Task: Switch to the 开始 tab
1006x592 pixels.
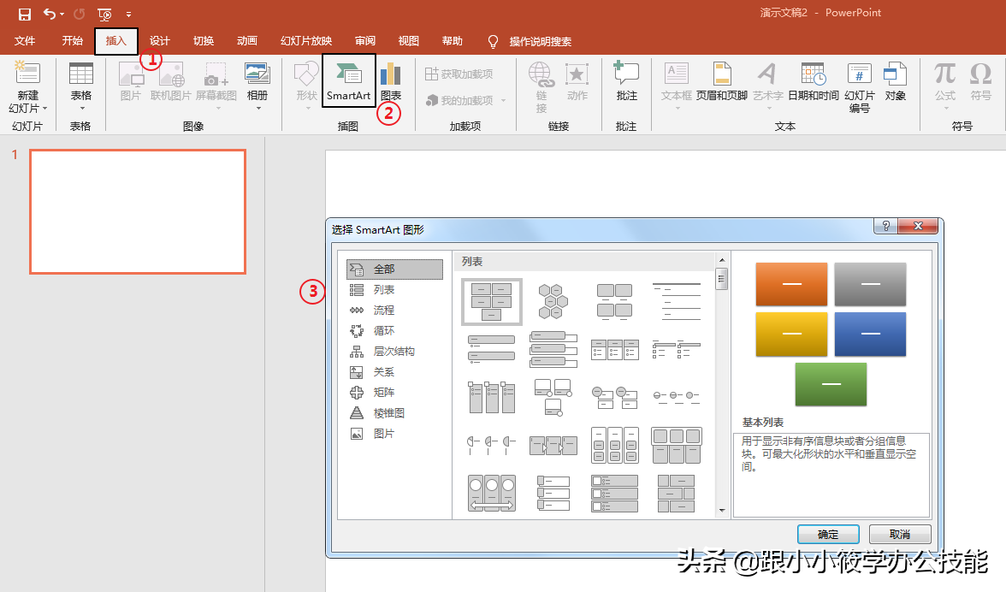Action: (x=72, y=41)
